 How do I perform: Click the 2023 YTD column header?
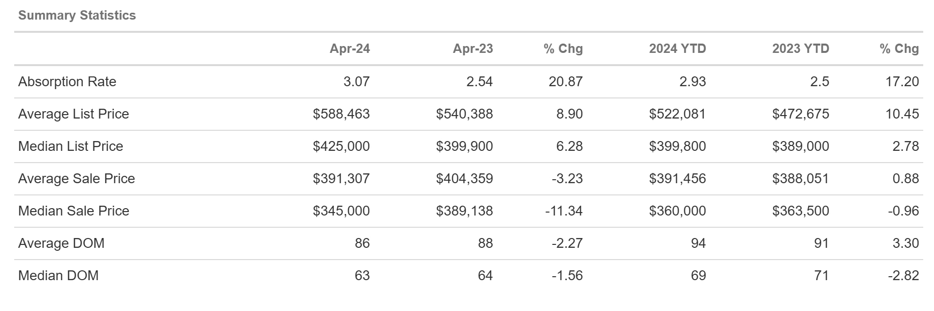point(800,48)
